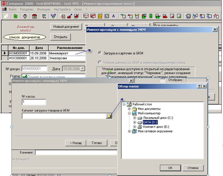223x176 pixels.
Task: Select radio 'Загрузка карточек в УКМ'
Action: (100, 53)
